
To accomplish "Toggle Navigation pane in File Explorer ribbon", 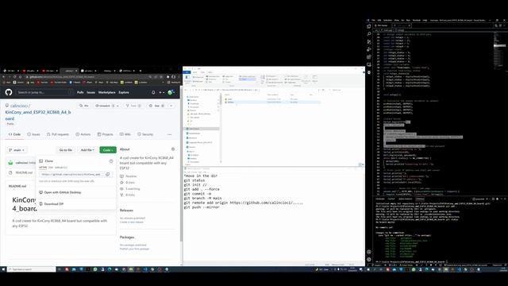I will pos(187,79).
